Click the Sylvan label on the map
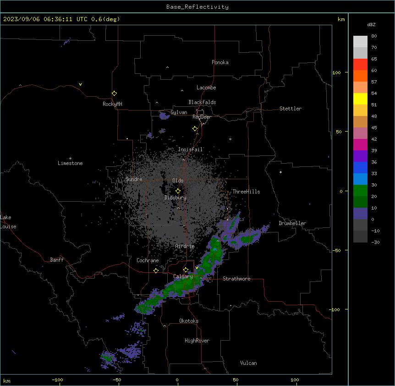Screen dimensions: 395x386 (179, 112)
